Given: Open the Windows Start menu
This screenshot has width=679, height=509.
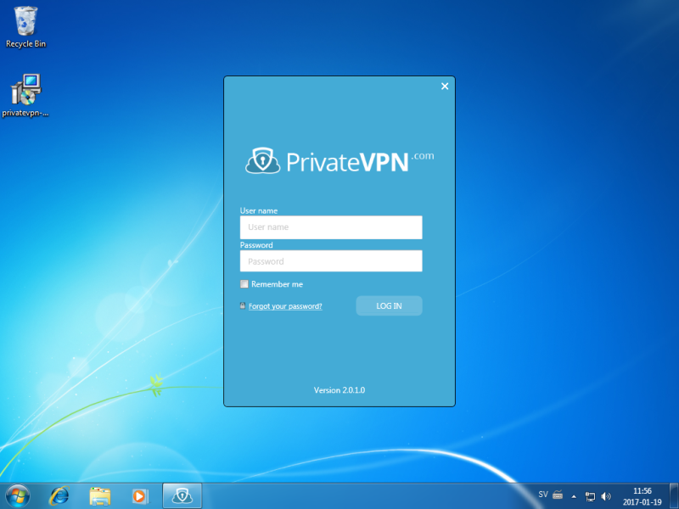Looking at the screenshot, I should [x=18, y=495].
